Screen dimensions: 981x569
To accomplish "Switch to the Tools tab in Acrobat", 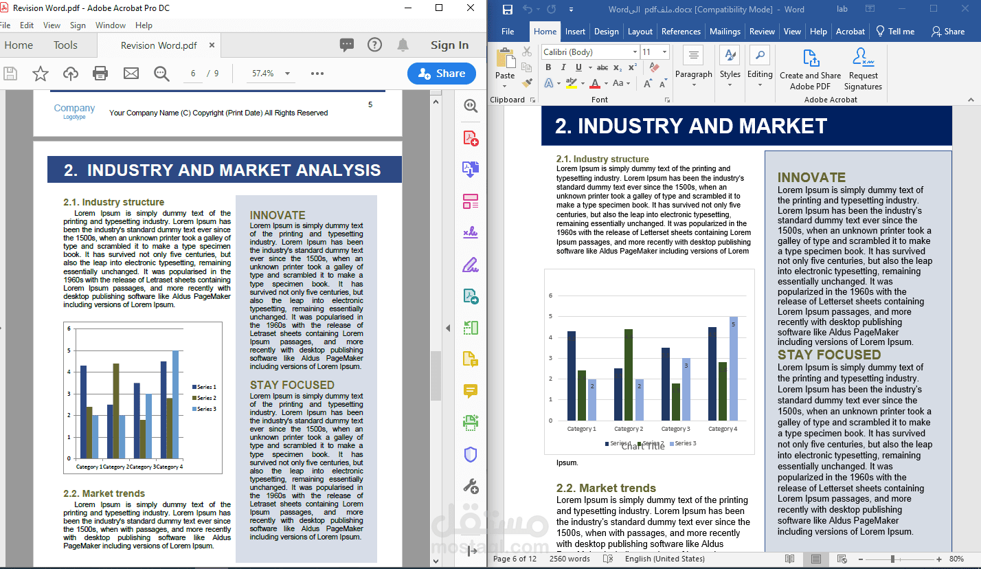I will [x=65, y=45].
